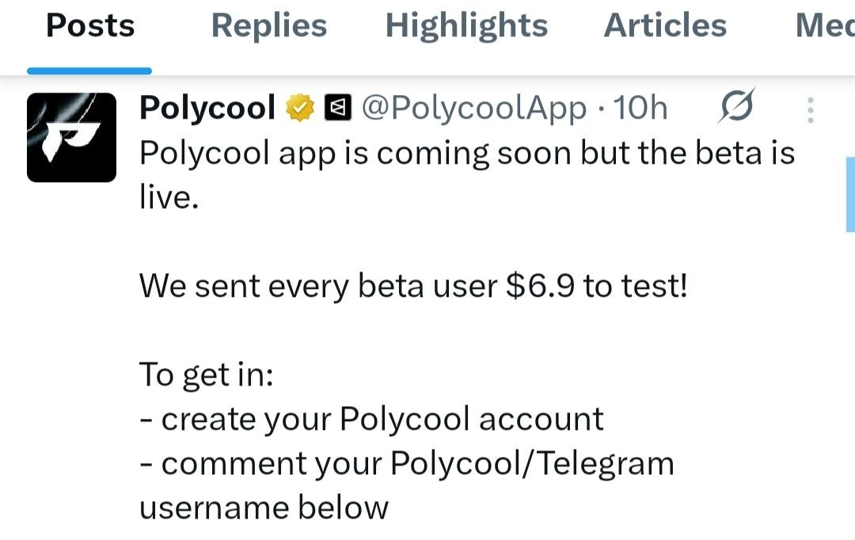The width and height of the screenshot is (855, 540).
Task: Tap the "To get in:" line
Action: coord(206,375)
